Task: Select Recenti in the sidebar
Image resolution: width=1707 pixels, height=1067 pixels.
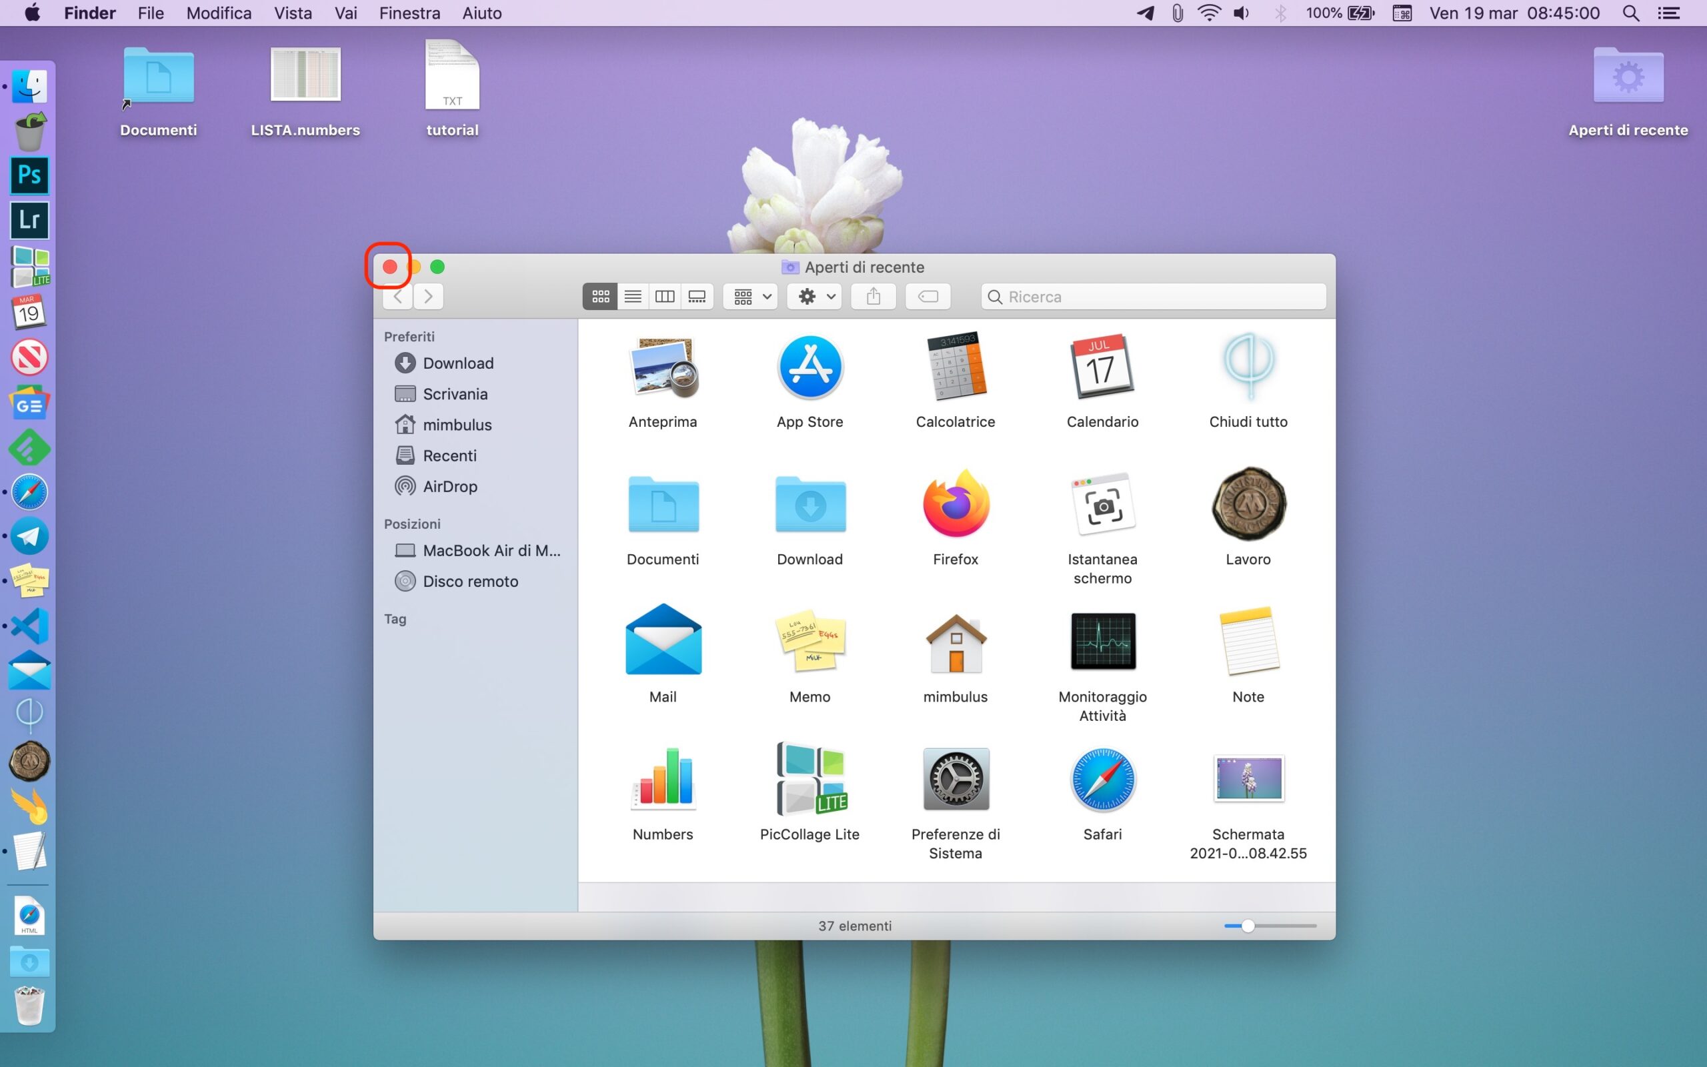Action: 449,455
